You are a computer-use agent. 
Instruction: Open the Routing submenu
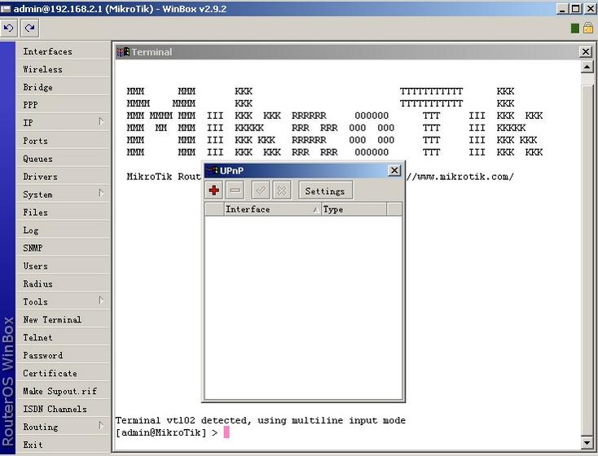click(x=62, y=427)
